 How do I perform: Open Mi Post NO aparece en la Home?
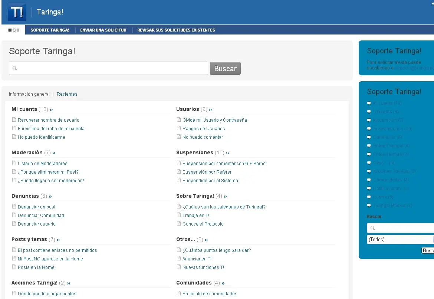(50, 259)
